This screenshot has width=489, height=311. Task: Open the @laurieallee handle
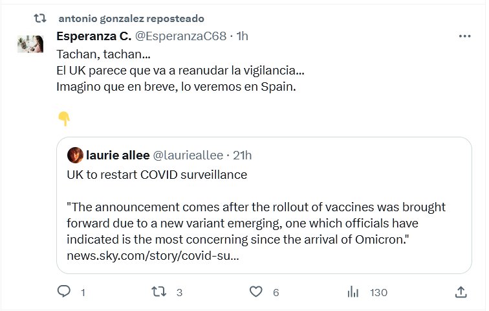188,155
